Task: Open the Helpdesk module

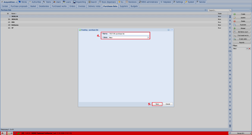Action: (166, 2)
